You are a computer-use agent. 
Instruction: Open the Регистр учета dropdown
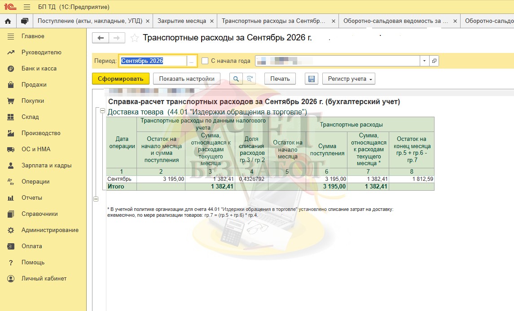(349, 79)
